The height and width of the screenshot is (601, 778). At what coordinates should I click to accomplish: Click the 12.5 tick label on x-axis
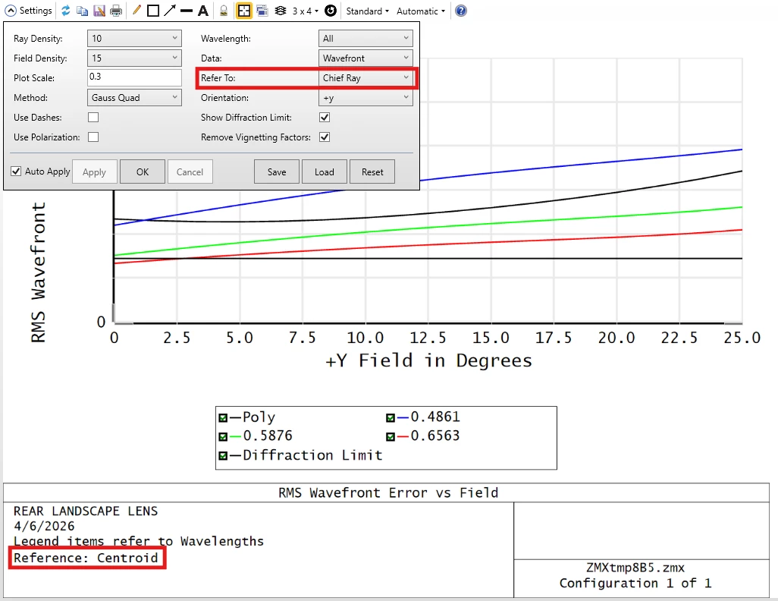(428, 338)
